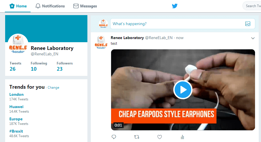Image resolution: width=261 pixels, height=142 pixels.
Task: Click the Messages envelope icon
Action: pos(76,6)
